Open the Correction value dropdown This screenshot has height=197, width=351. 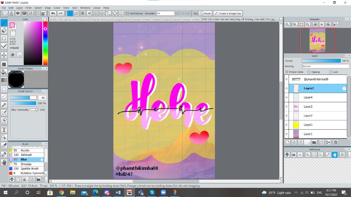[x=166, y=13]
